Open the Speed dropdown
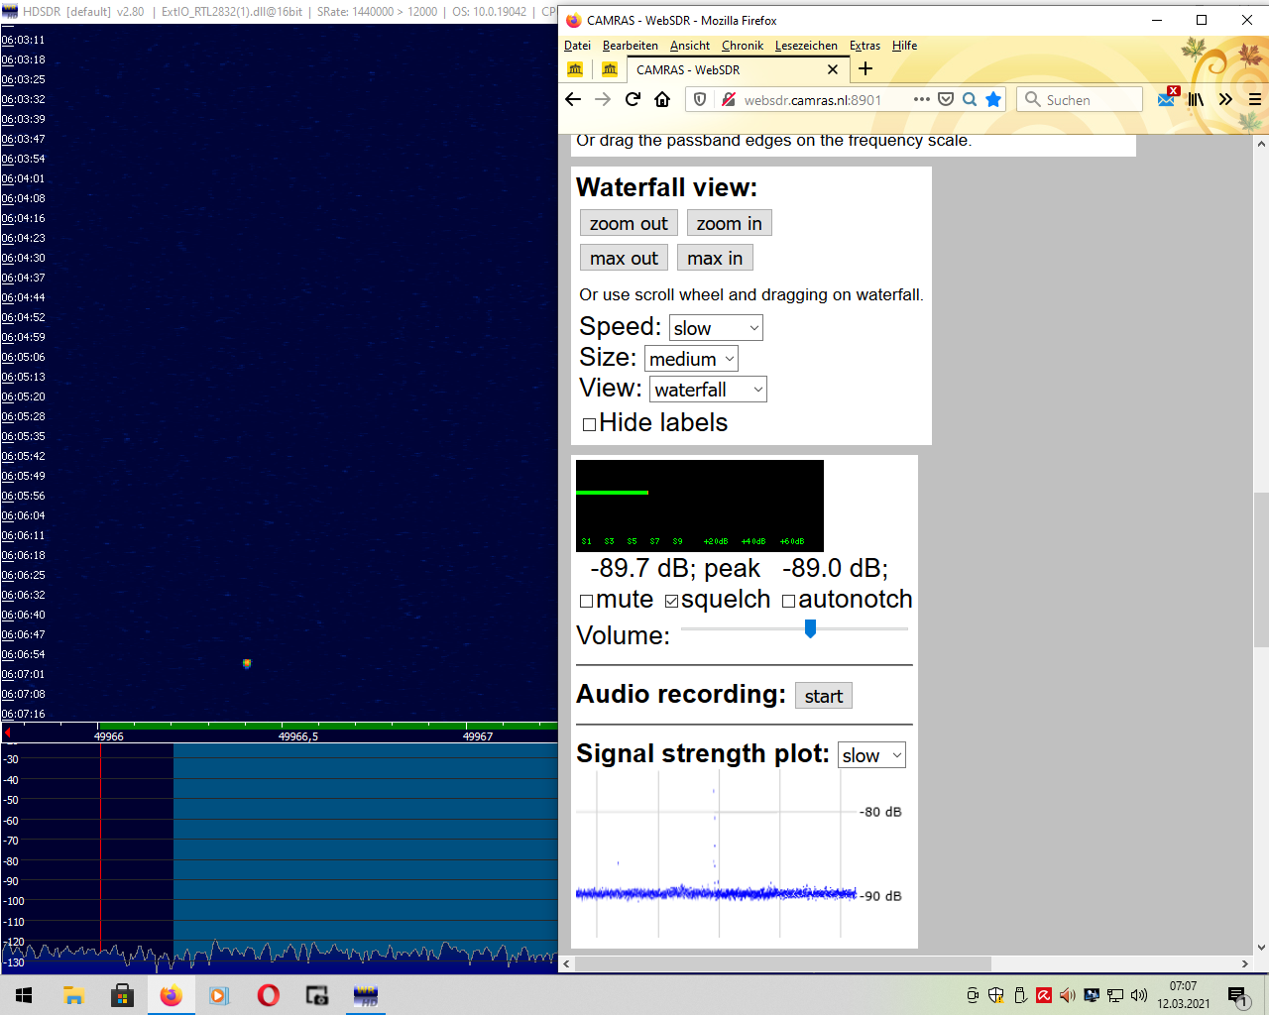This screenshot has height=1015, width=1269. (716, 328)
